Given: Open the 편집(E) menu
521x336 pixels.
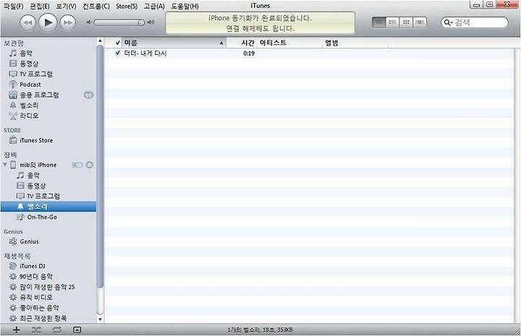Looking at the screenshot, I should [x=40, y=6].
